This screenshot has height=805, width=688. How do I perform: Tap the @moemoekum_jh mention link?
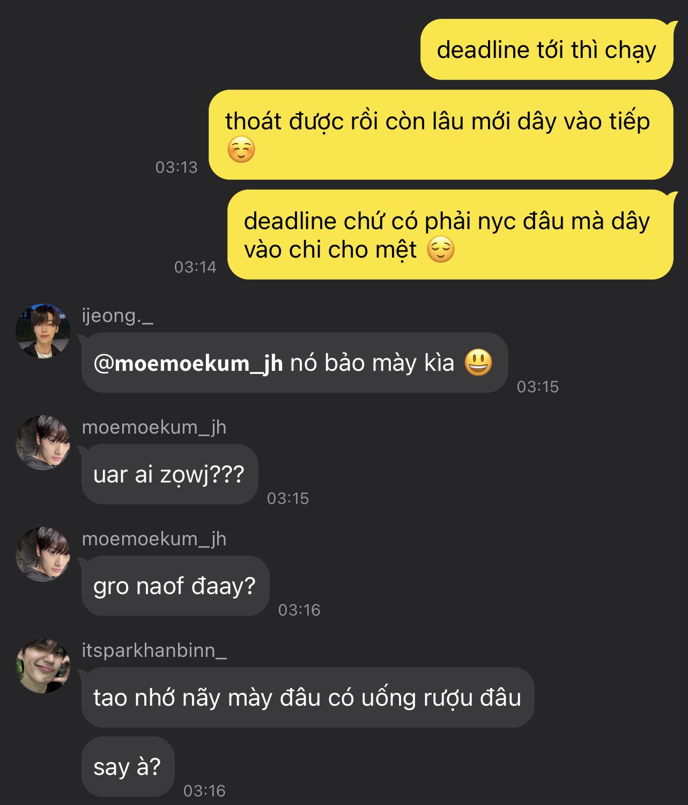(x=188, y=363)
